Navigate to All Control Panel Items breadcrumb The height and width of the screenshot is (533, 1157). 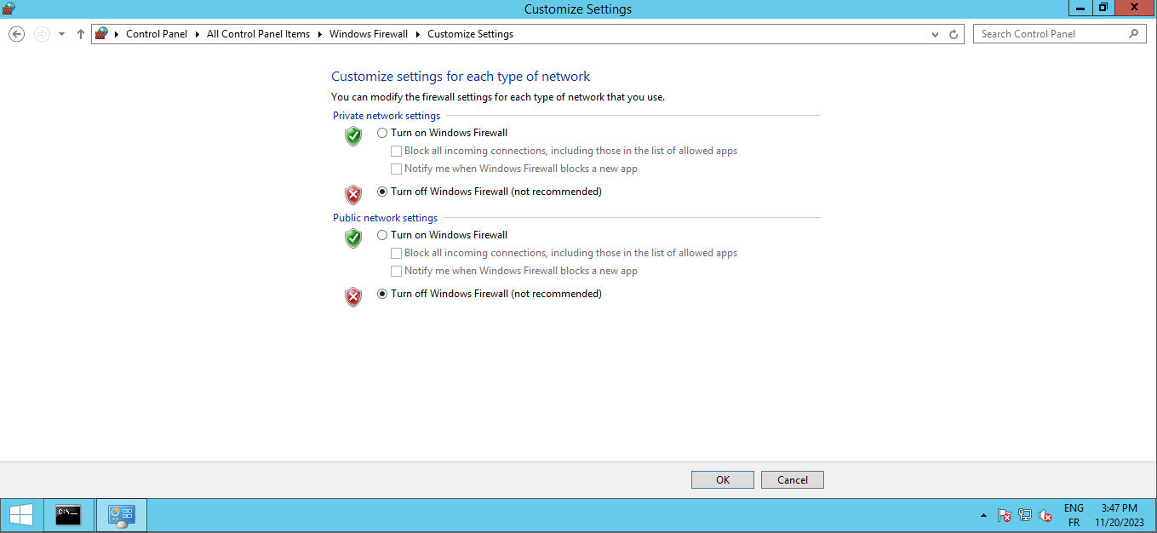(258, 34)
